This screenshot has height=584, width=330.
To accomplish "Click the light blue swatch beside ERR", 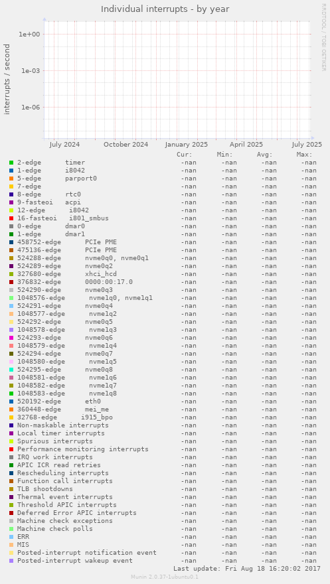I will tap(11, 537).
